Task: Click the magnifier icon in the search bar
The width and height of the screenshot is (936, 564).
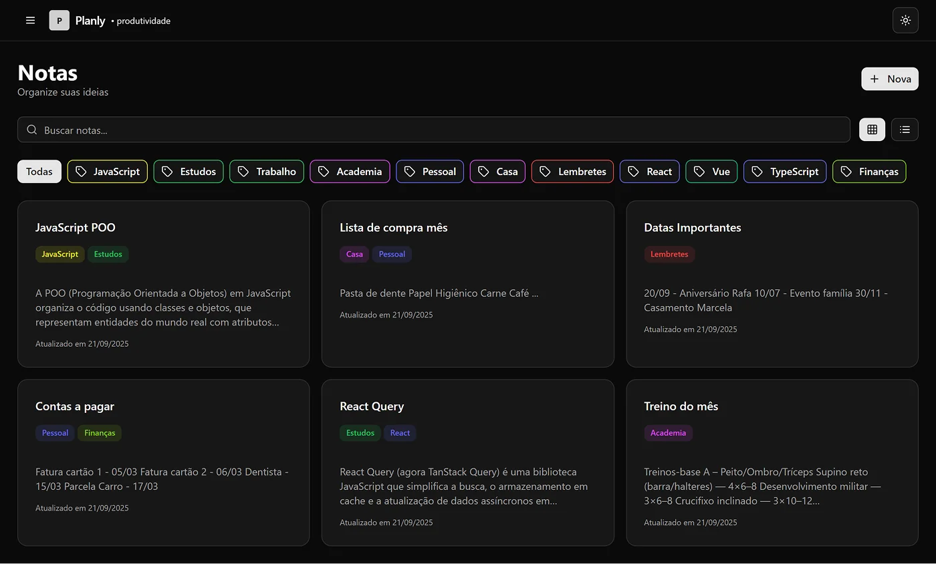Action: tap(31, 130)
